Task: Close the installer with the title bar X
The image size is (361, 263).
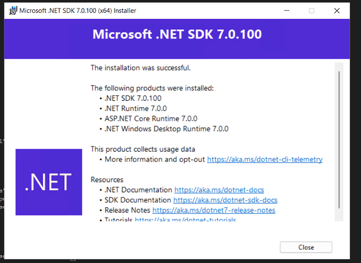Action: 337,11
